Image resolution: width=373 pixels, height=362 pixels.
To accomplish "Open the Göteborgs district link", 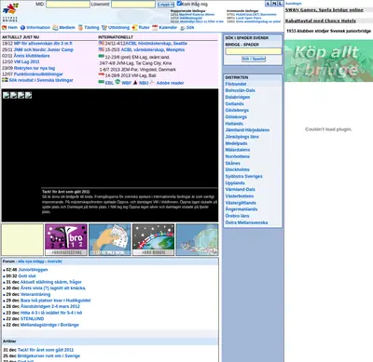I will click(x=236, y=117).
